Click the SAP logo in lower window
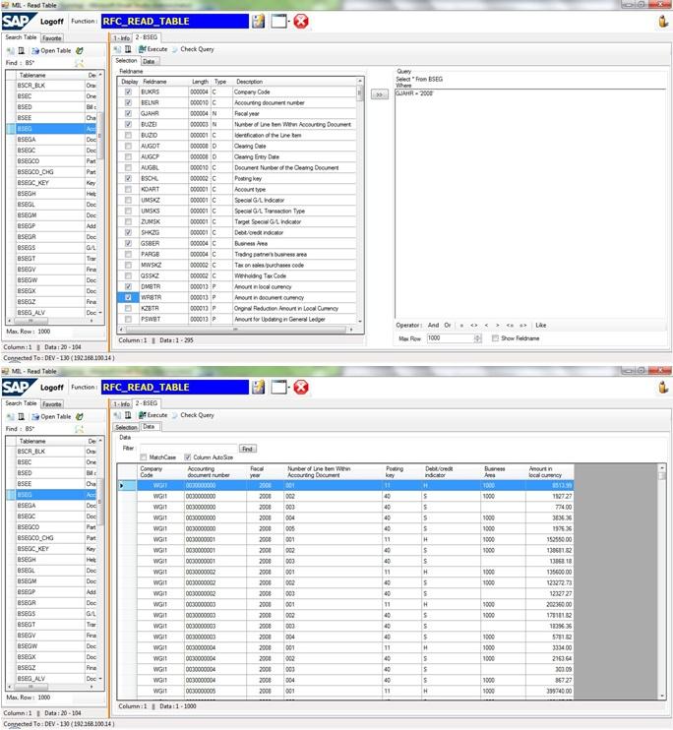 point(19,388)
